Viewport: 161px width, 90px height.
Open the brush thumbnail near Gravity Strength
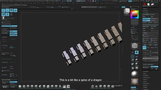point(3,18)
